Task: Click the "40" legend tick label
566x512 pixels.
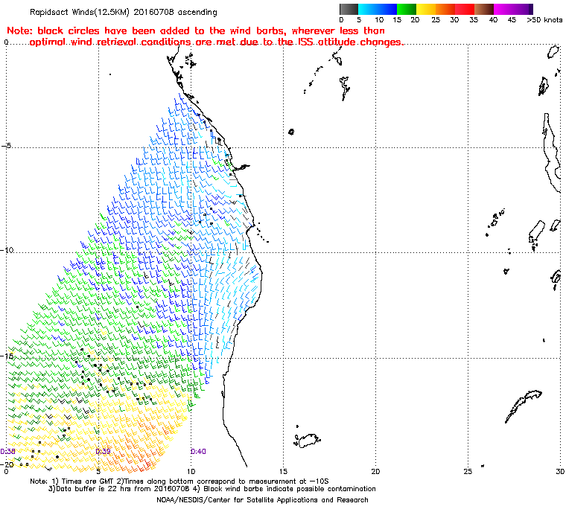Action: 493,20
